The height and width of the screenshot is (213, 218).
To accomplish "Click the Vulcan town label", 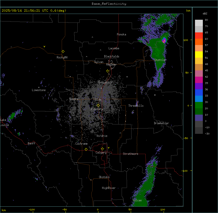I will point(137,200).
